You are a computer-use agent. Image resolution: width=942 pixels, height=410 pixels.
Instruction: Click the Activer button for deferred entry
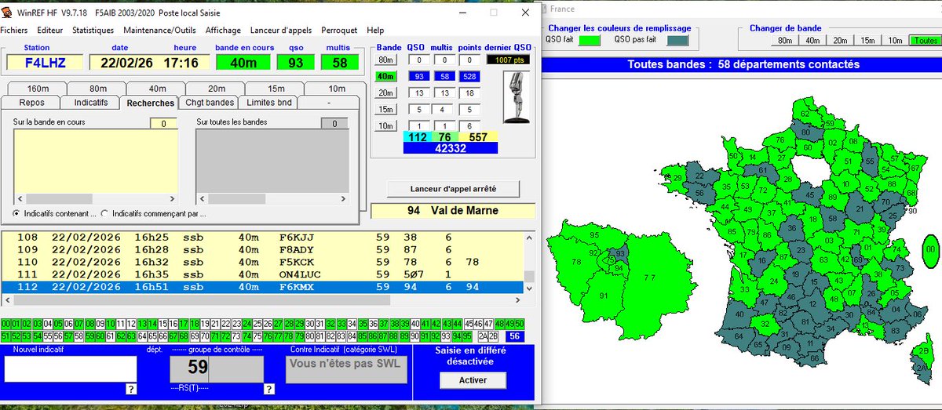pyautogui.click(x=473, y=380)
